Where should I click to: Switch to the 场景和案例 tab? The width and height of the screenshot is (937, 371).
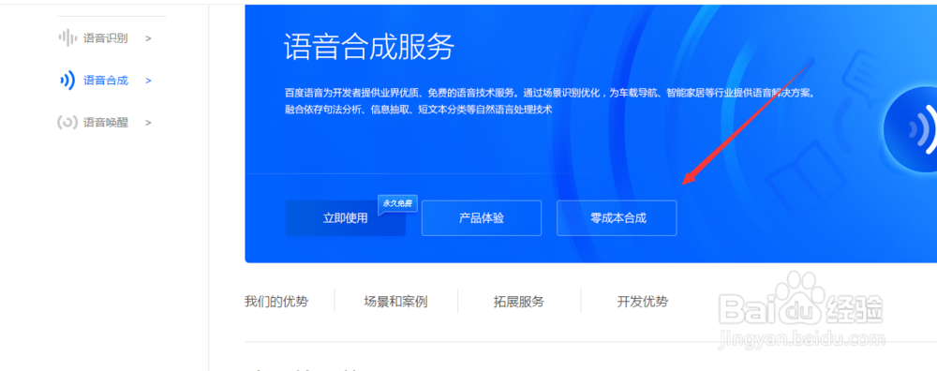[395, 301]
